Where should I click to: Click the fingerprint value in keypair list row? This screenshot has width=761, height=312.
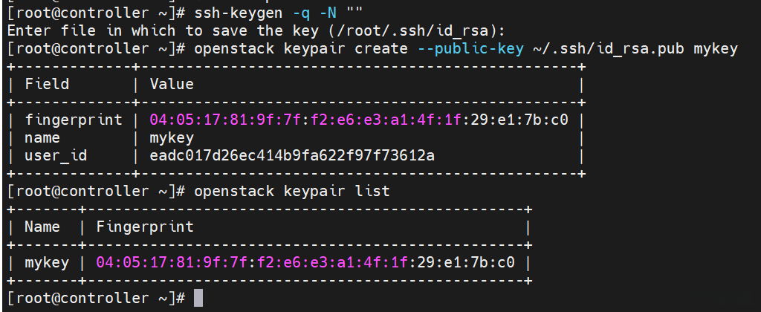[x=305, y=262]
